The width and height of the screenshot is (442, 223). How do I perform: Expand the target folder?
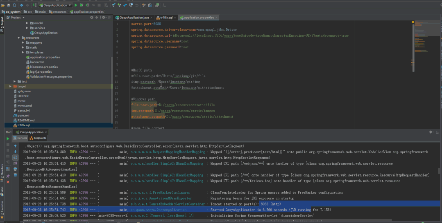(x=11, y=86)
